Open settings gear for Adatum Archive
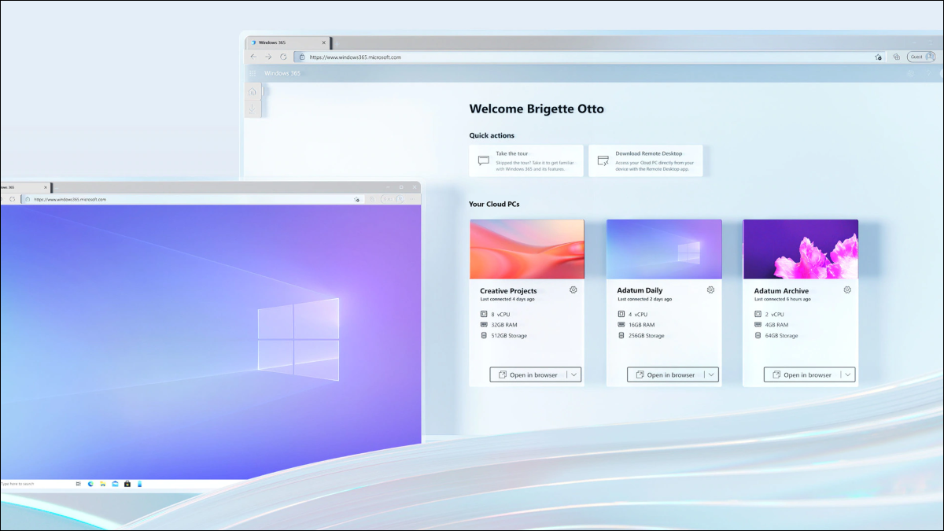 pos(847,290)
